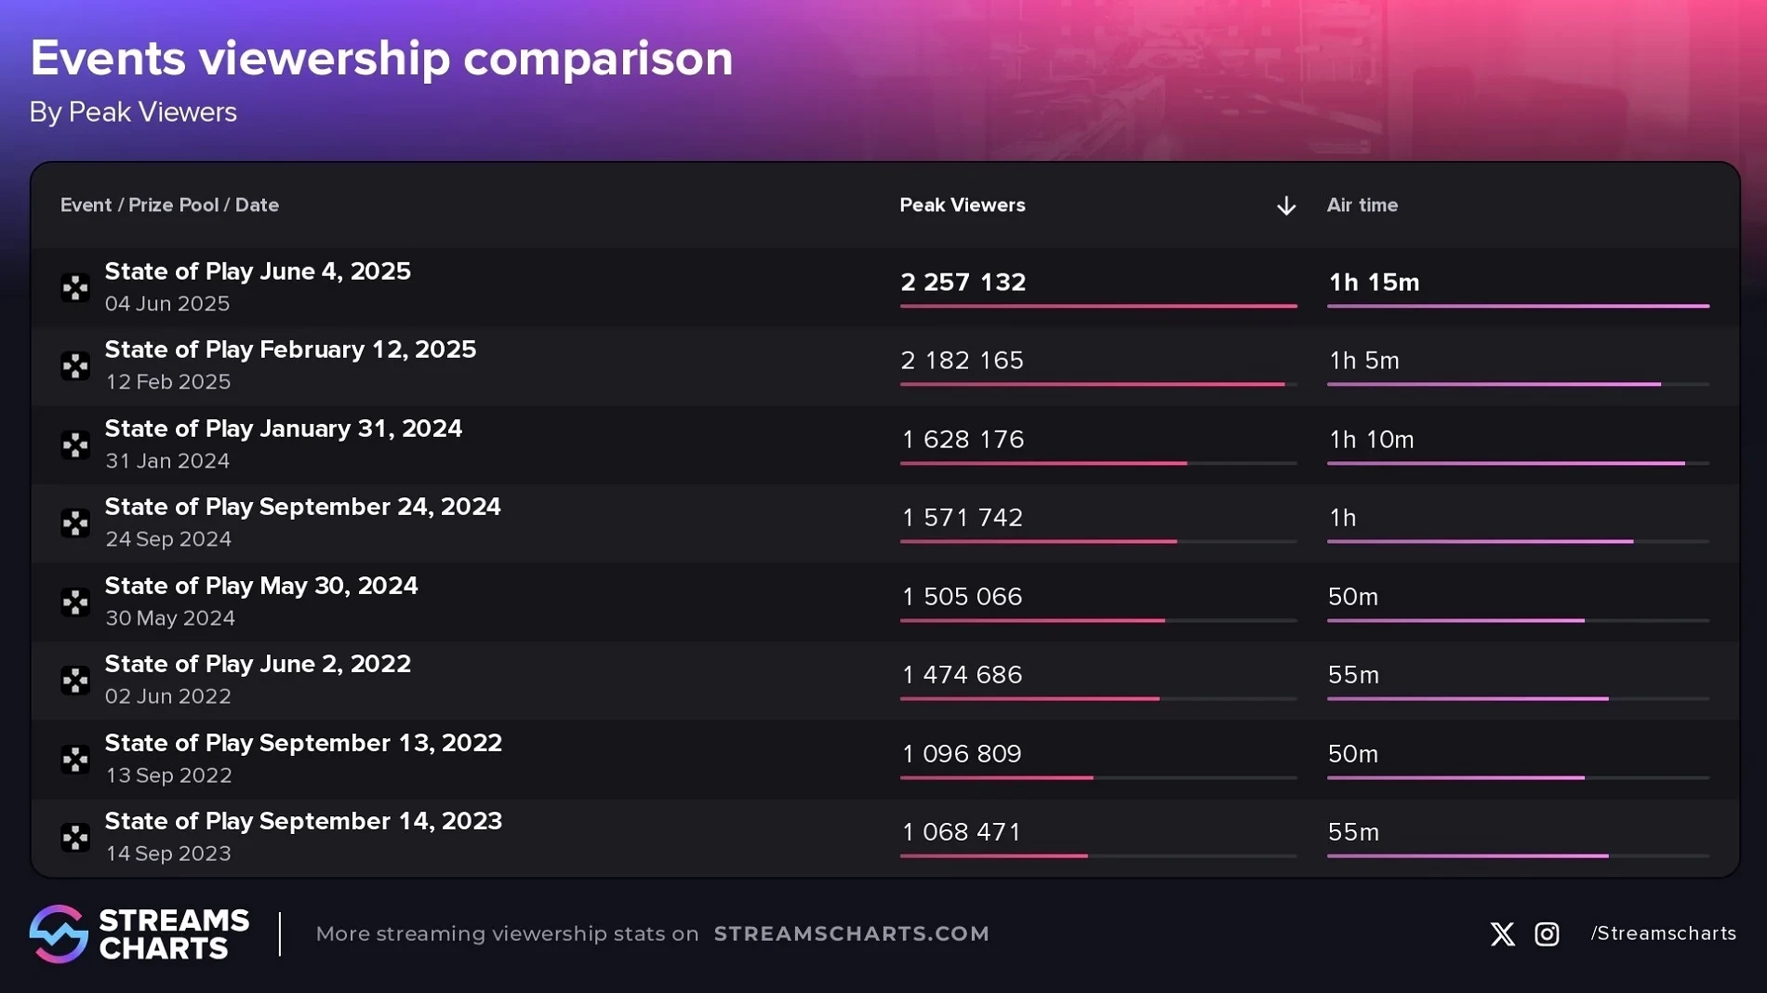Click the sort arrow next to Peak Viewers
Screen dimensions: 1767x993
pos(1285,205)
